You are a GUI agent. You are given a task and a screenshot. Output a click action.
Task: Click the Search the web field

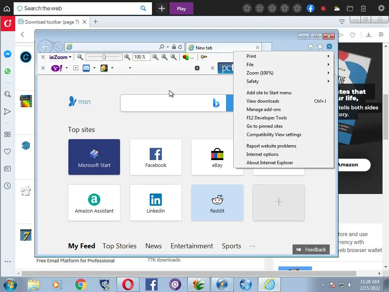click(x=82, y=8)
